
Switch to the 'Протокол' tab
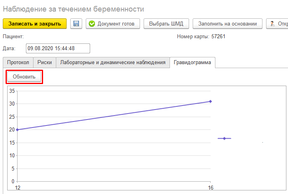[18, 63]
